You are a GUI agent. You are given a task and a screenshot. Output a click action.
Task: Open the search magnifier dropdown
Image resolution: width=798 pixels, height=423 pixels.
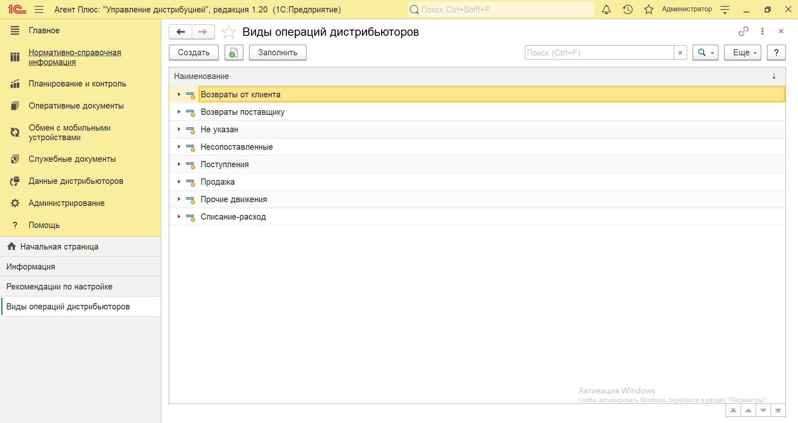[705, 53]
